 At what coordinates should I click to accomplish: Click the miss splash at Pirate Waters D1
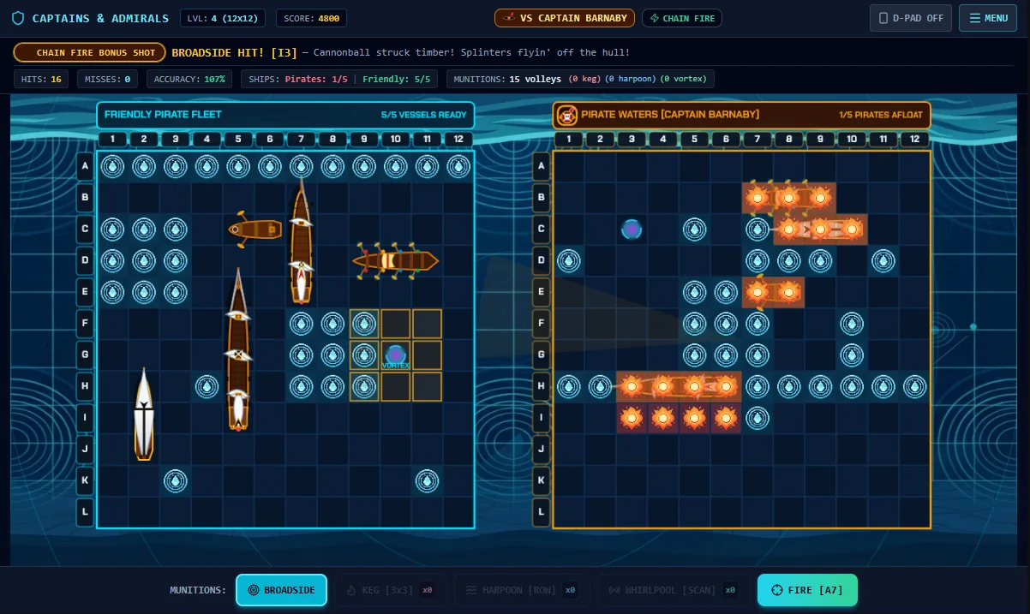(569, 260)
